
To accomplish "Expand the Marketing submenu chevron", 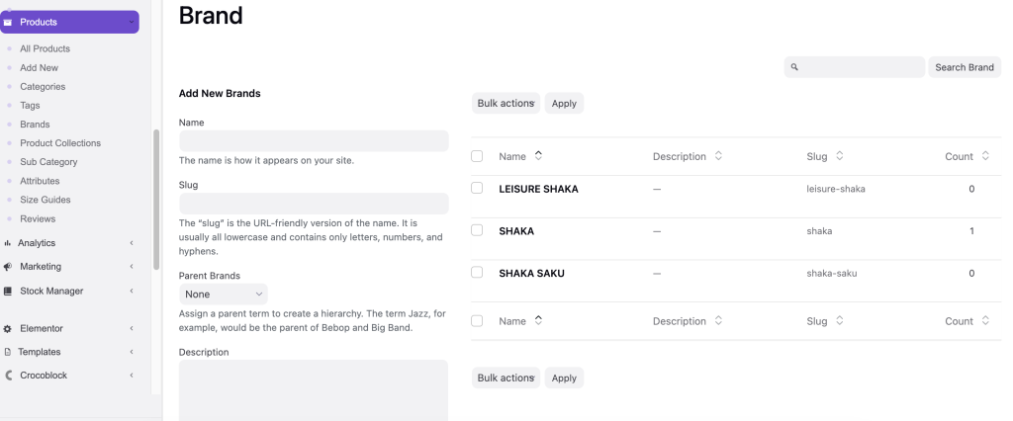I will pyautogui.click(x=132, y=267).
